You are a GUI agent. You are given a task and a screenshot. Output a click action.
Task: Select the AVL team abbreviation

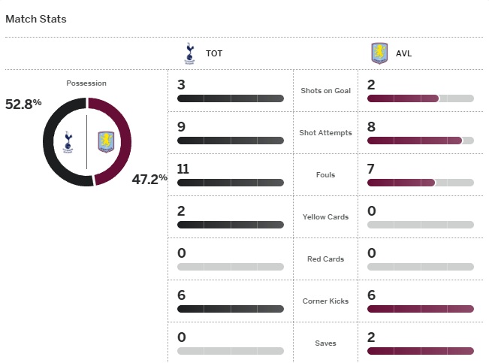(x=404, y=54)
